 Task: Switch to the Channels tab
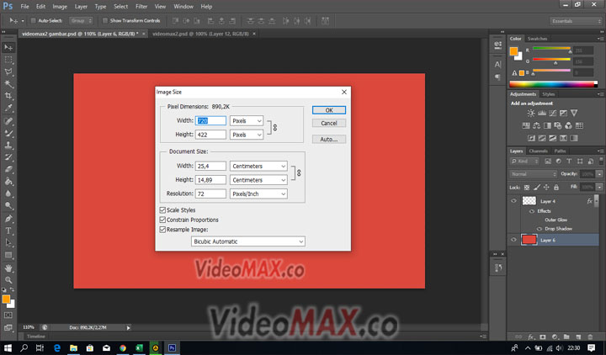tap(539, 151)
